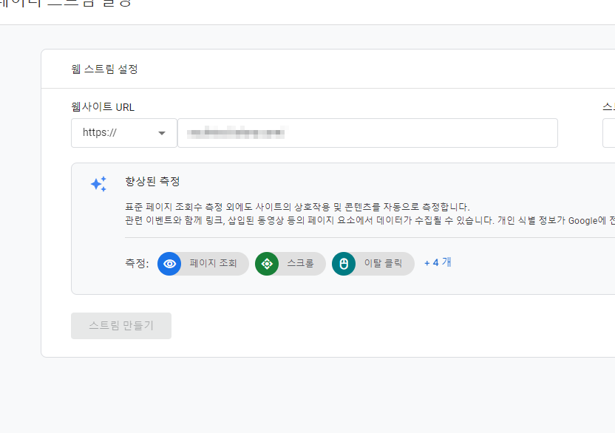
Task: Click the teal mouse outbound click icon
Action: point(344,264)
